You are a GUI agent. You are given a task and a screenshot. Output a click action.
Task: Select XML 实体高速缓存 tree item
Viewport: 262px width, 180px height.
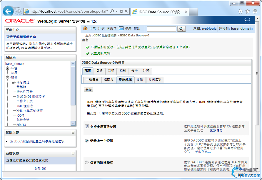click(30, 111)
